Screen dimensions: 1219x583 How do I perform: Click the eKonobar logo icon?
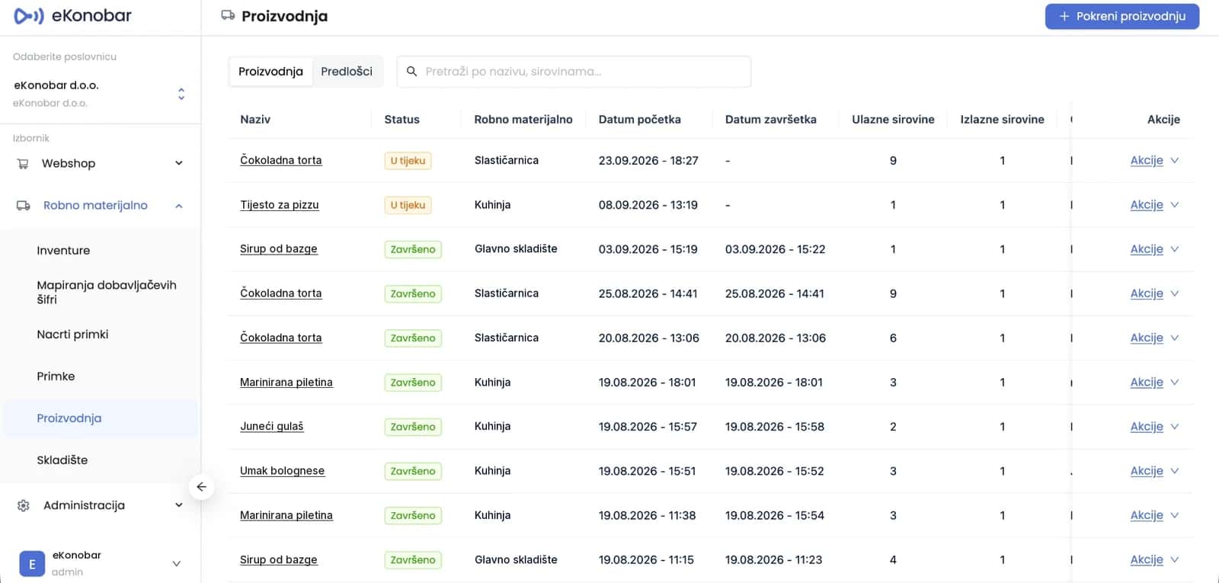click(x=29, y=16)
